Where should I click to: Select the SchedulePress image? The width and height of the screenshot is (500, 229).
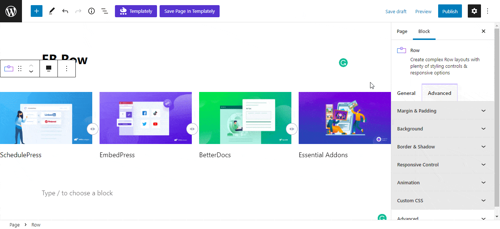[x=46, y=118]
